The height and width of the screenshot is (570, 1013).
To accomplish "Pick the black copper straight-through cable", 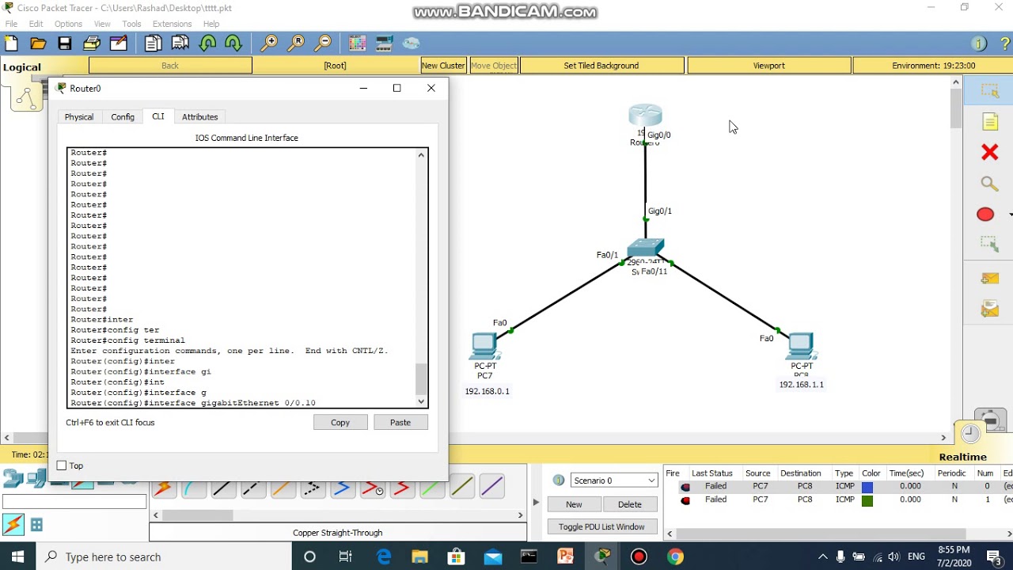I will [223, 489].
